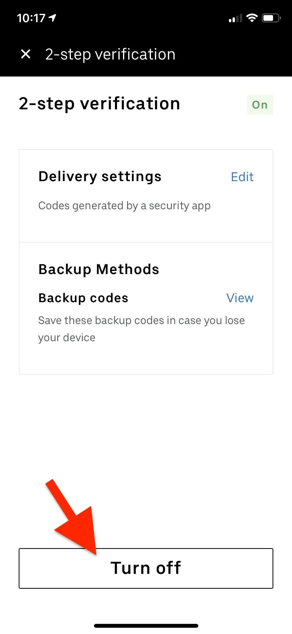Screen dimensions: 292x634
Task: Tap the cellular signal bars icon
Action: (x=235, y=18)
